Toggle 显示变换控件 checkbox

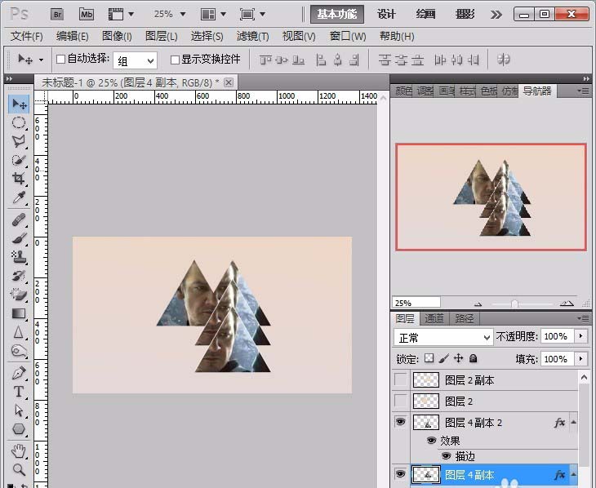pos(174,60)
